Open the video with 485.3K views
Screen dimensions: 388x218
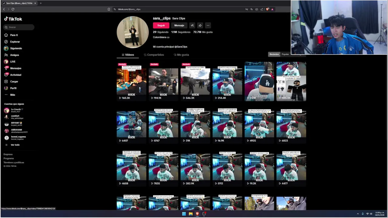pyautogui.click(x=291, y=81)
